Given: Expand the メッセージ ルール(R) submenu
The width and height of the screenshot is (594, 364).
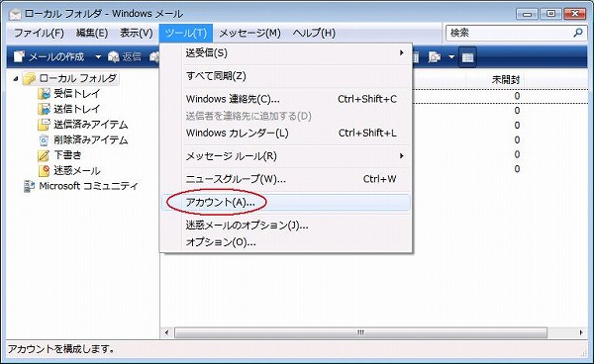Looking at the screenshot, I should pyautogui.click(x=286, y=156).
